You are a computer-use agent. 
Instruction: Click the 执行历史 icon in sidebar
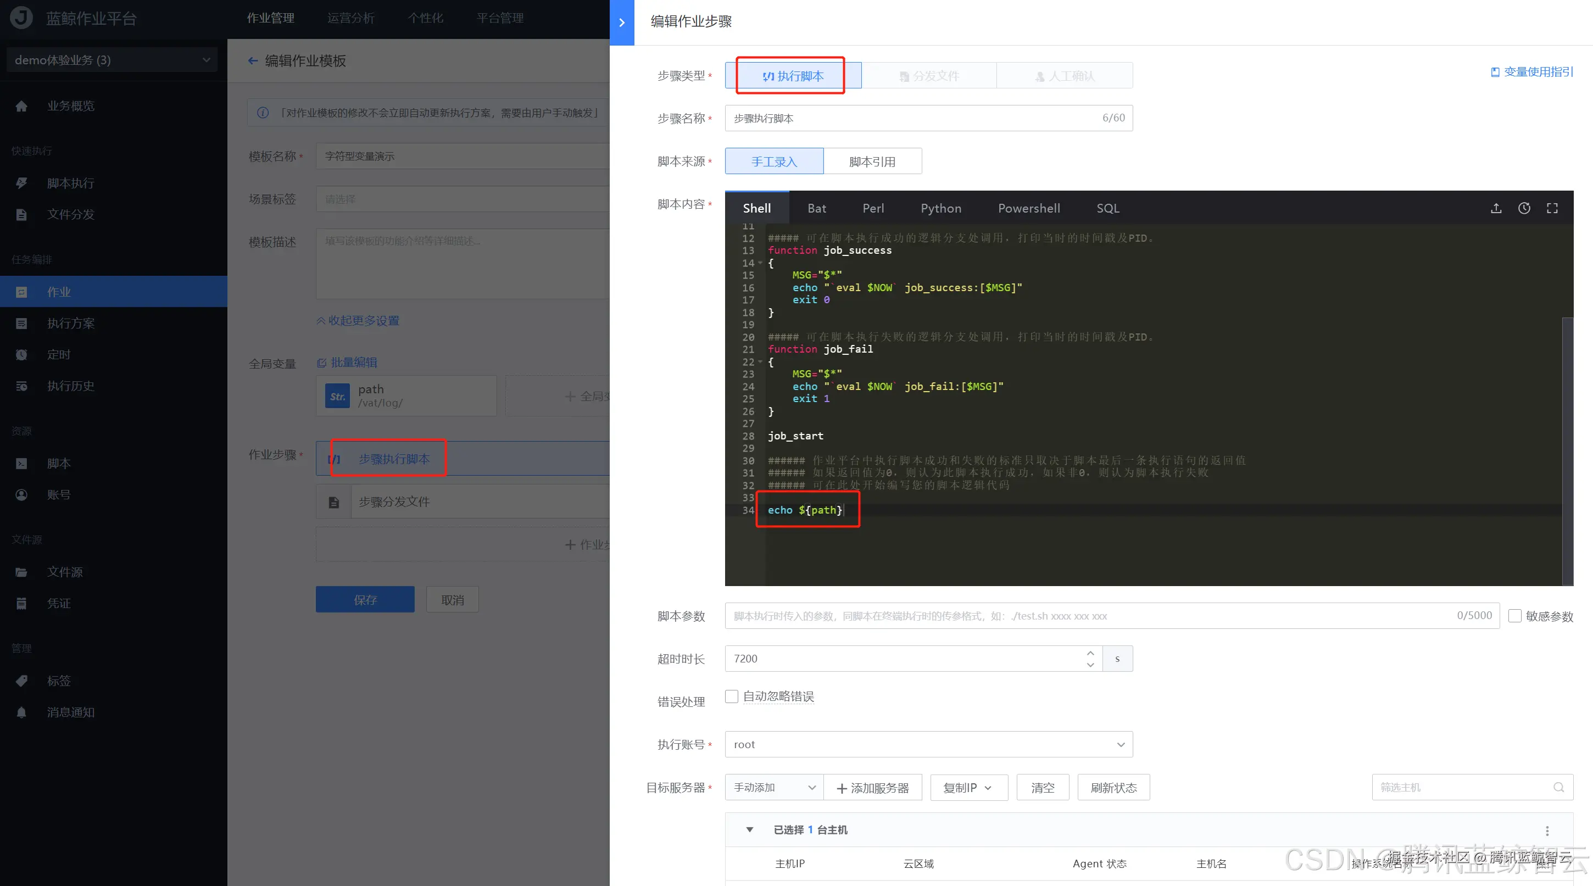pyautogui.click(x=21, y=387)
